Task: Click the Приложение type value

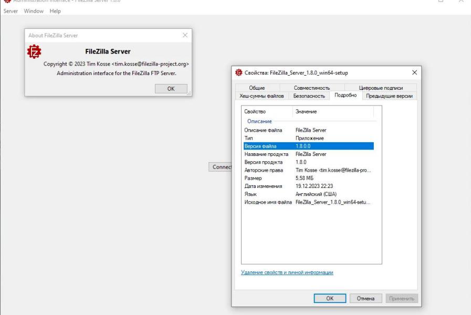Action: 310,138
